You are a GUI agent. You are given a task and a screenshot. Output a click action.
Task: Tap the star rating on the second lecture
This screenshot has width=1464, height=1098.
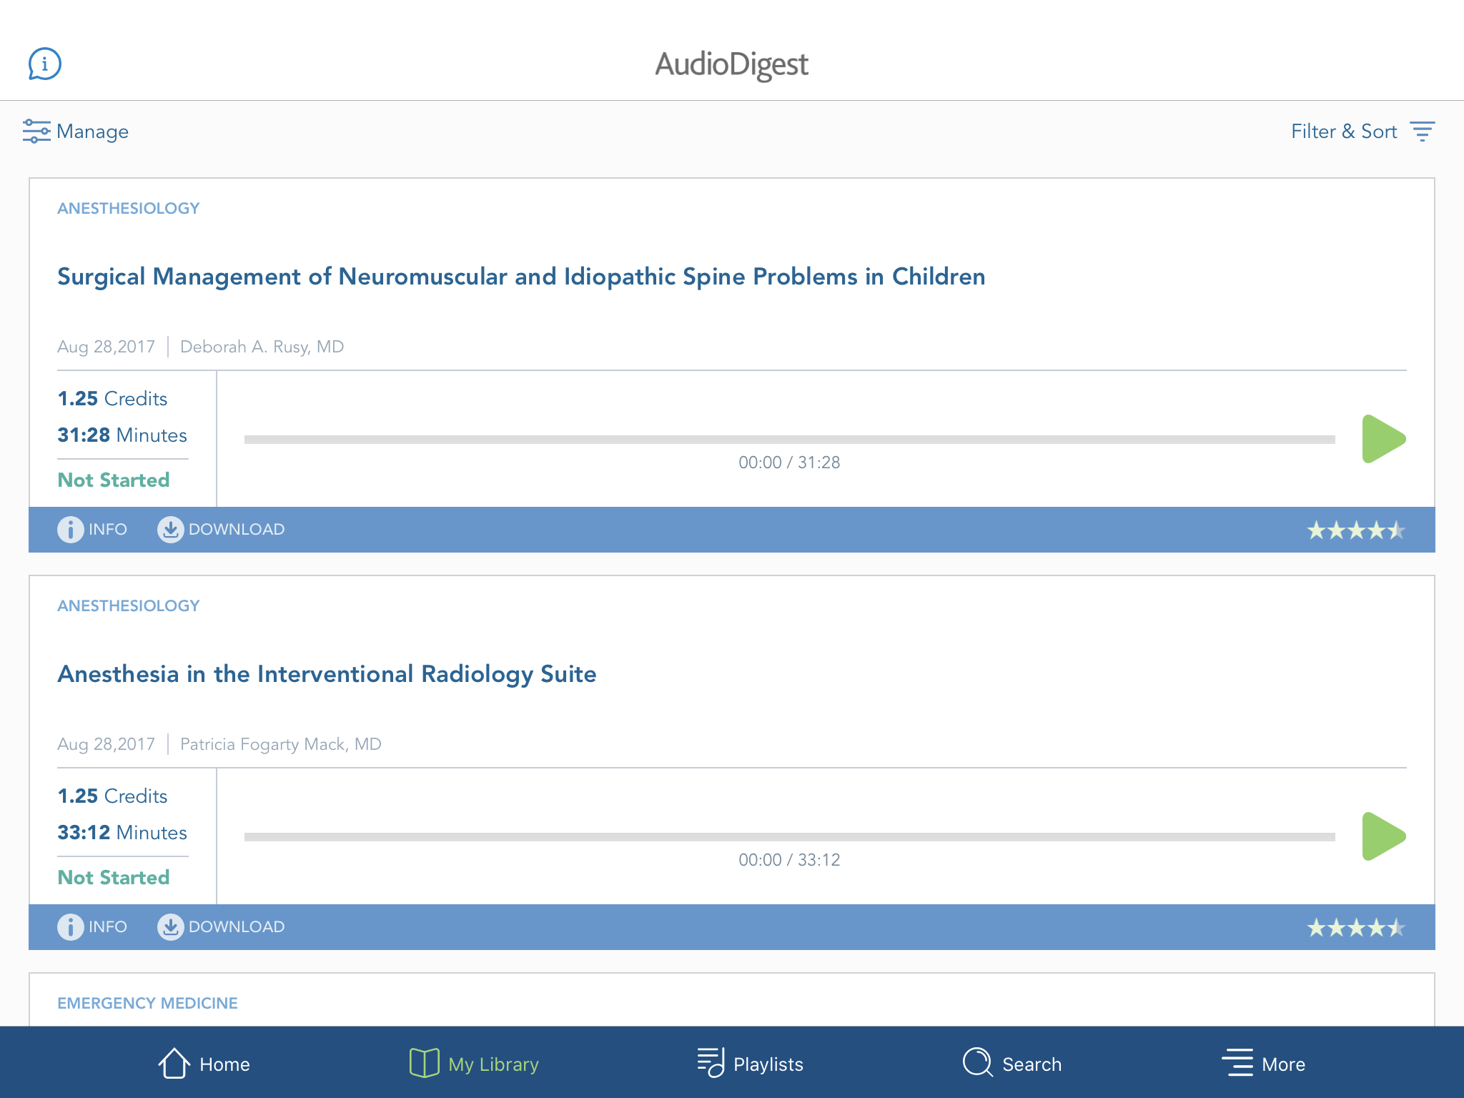[1356, 928]
